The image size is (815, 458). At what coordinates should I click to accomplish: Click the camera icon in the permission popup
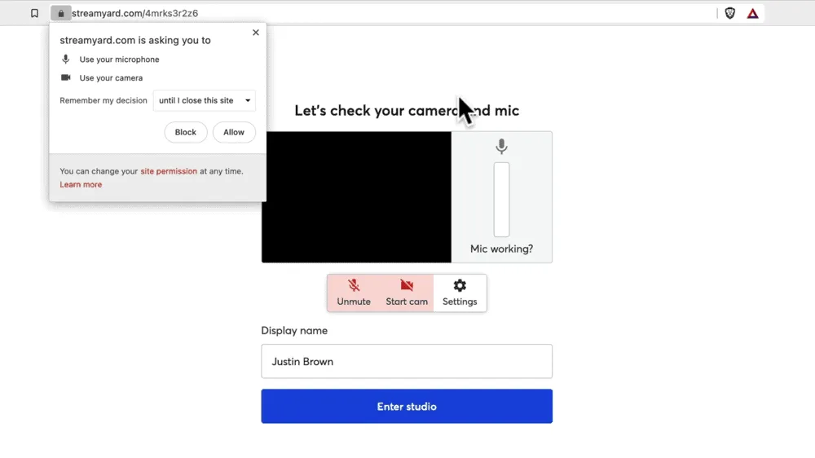click(66, 78)
